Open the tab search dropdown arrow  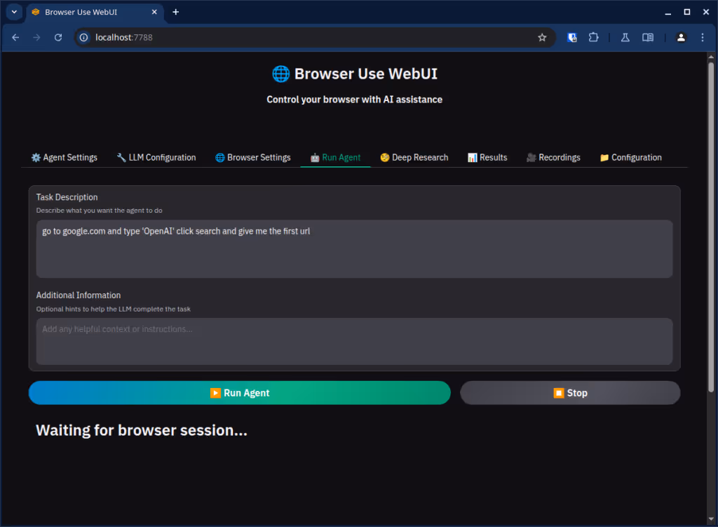tap(14, 12)
